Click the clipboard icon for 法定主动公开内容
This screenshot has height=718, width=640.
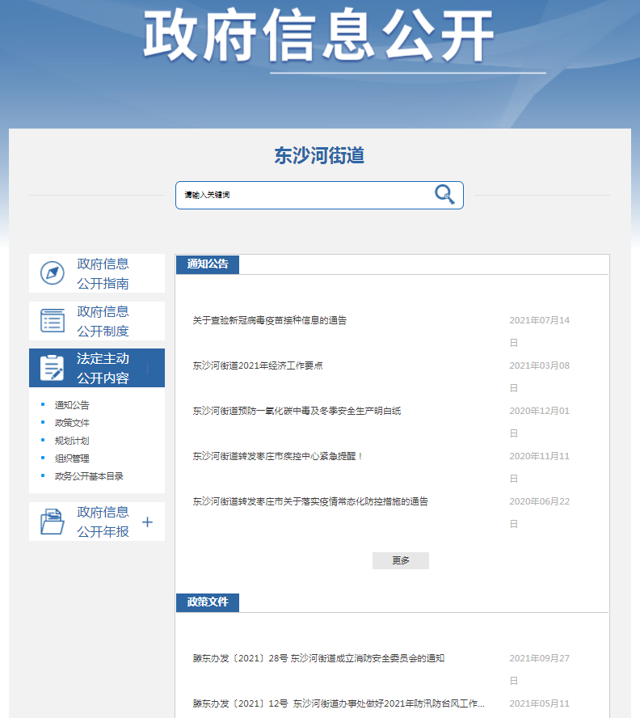pyautogui.click(x=53, y=368)
